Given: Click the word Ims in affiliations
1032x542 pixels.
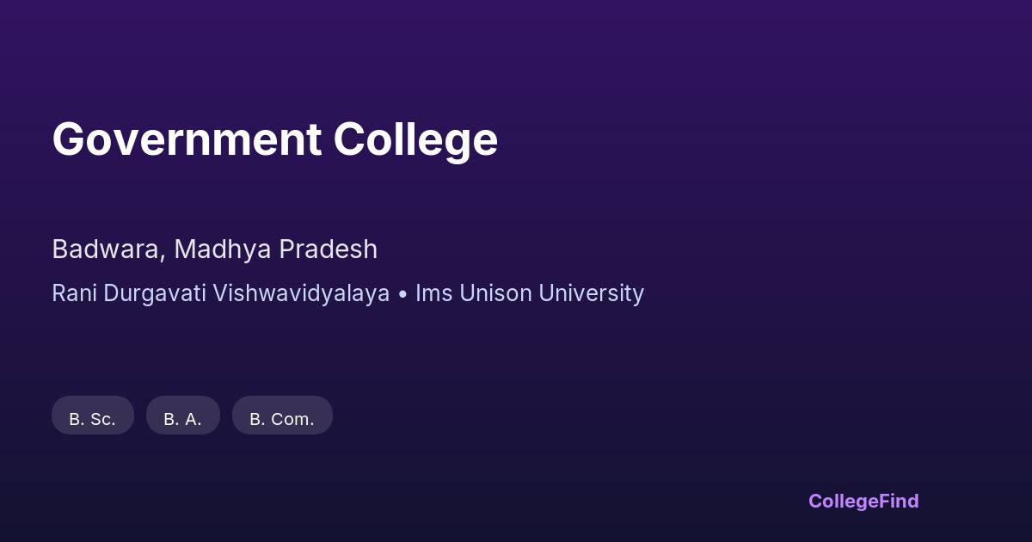Looking at the screenshot, I should pyautogui.click(x=433, y=293).
